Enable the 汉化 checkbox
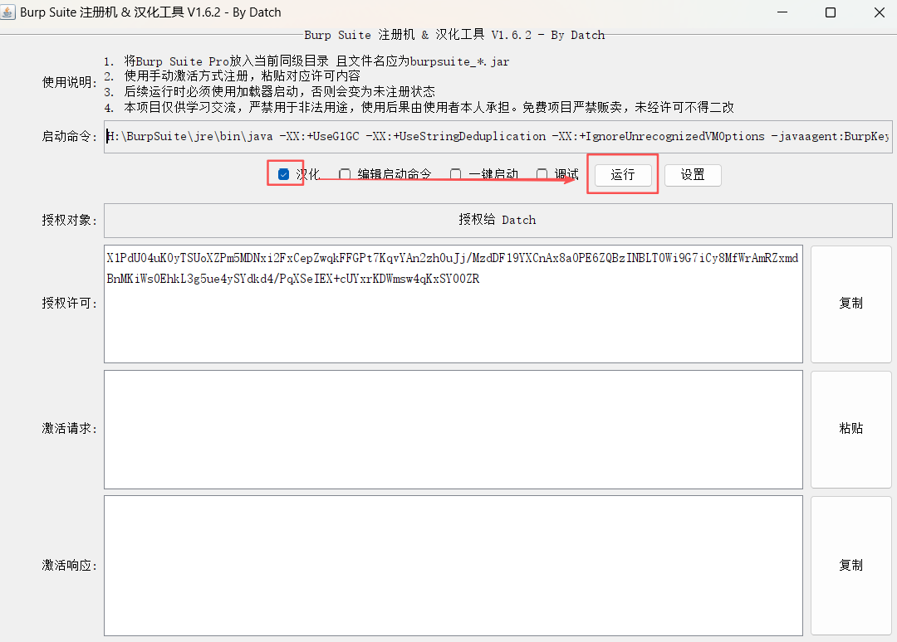Viewport: 897px width, 642px height. click(x=284, y=174)
